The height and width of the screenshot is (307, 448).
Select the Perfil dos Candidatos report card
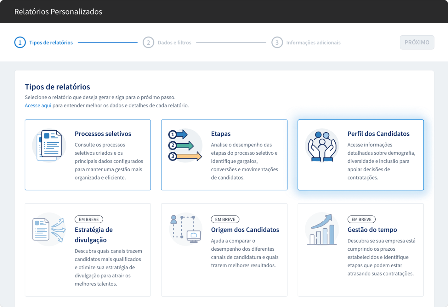(x=361, y=155)
